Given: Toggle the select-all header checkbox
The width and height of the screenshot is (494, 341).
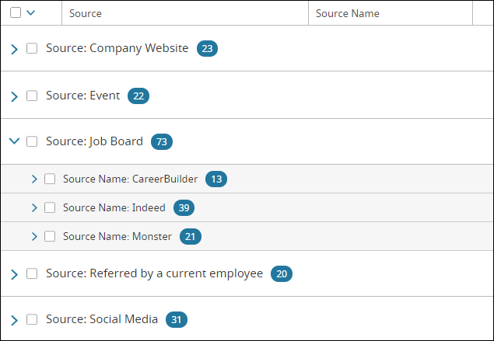Looking at the screenshot, I should pyautogui.click(x=16, y=13).
